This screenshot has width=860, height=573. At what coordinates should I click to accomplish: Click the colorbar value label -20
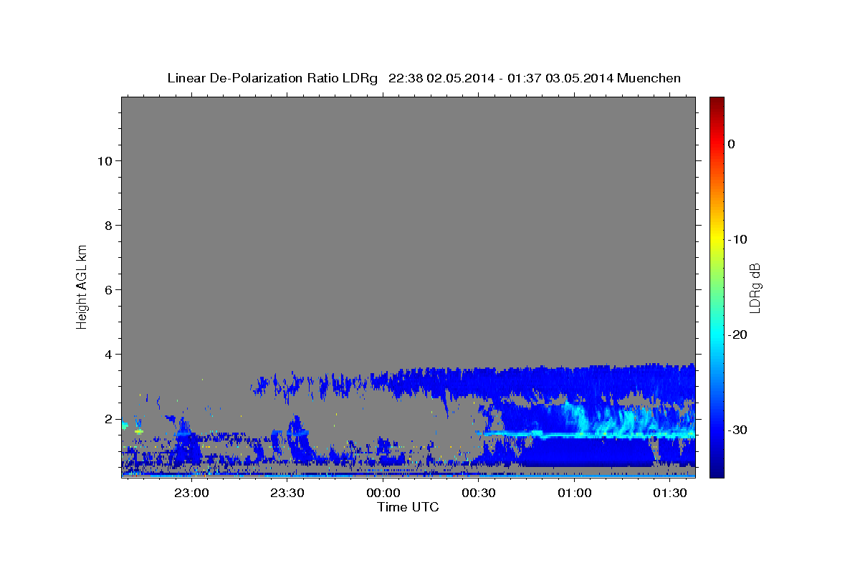pos(737,334)
